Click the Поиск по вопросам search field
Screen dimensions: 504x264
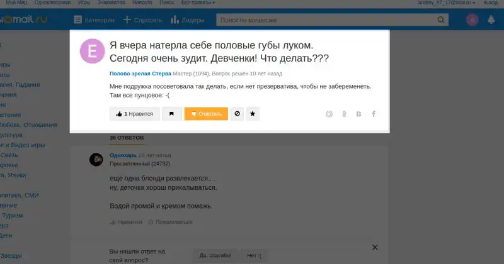pos(334,20)
